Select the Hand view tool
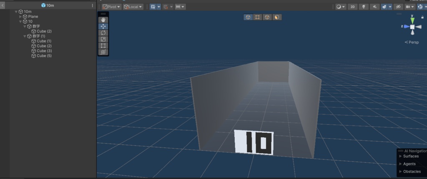 coord(103,20)
